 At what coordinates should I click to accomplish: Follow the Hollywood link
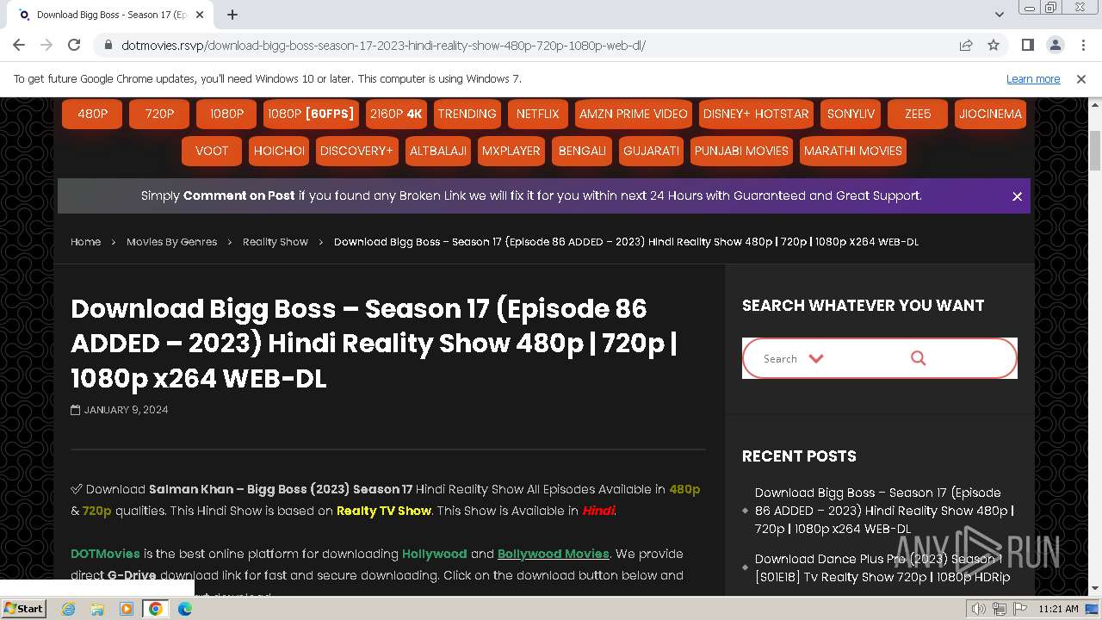click(x=434, y=554)
